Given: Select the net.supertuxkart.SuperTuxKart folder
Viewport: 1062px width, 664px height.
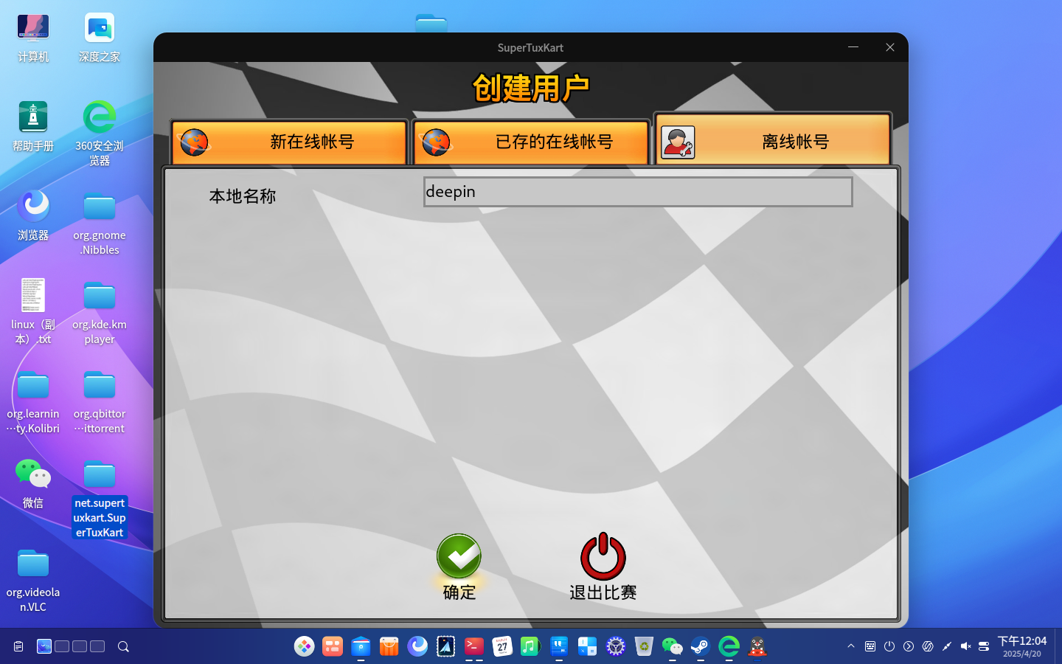Looking at the screenshot, I should (x=100, y=499).
